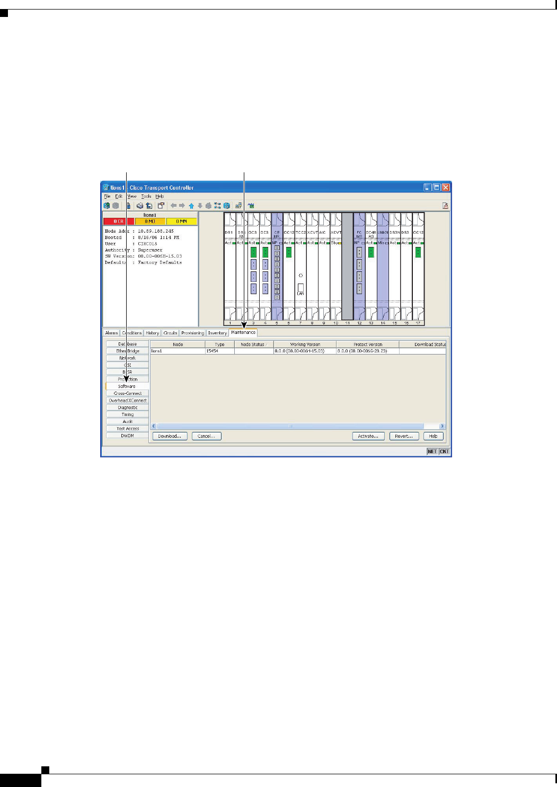The height and width of the screenshot is (787, 557).
Task: Click the red 0 CR alarm counter
Action: (x=119, y=222)
